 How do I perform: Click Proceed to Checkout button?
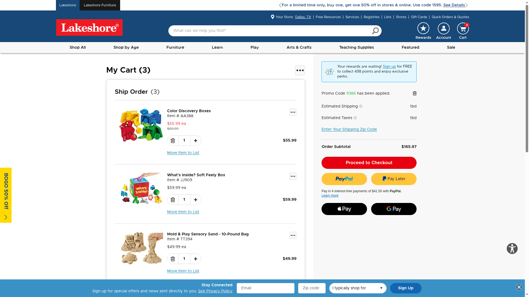[369, 163]
